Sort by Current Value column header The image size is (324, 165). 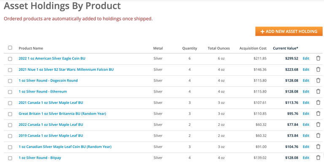coord(285,48)
